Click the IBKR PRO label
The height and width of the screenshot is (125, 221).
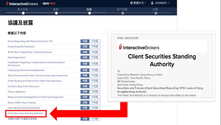[49, 4]
